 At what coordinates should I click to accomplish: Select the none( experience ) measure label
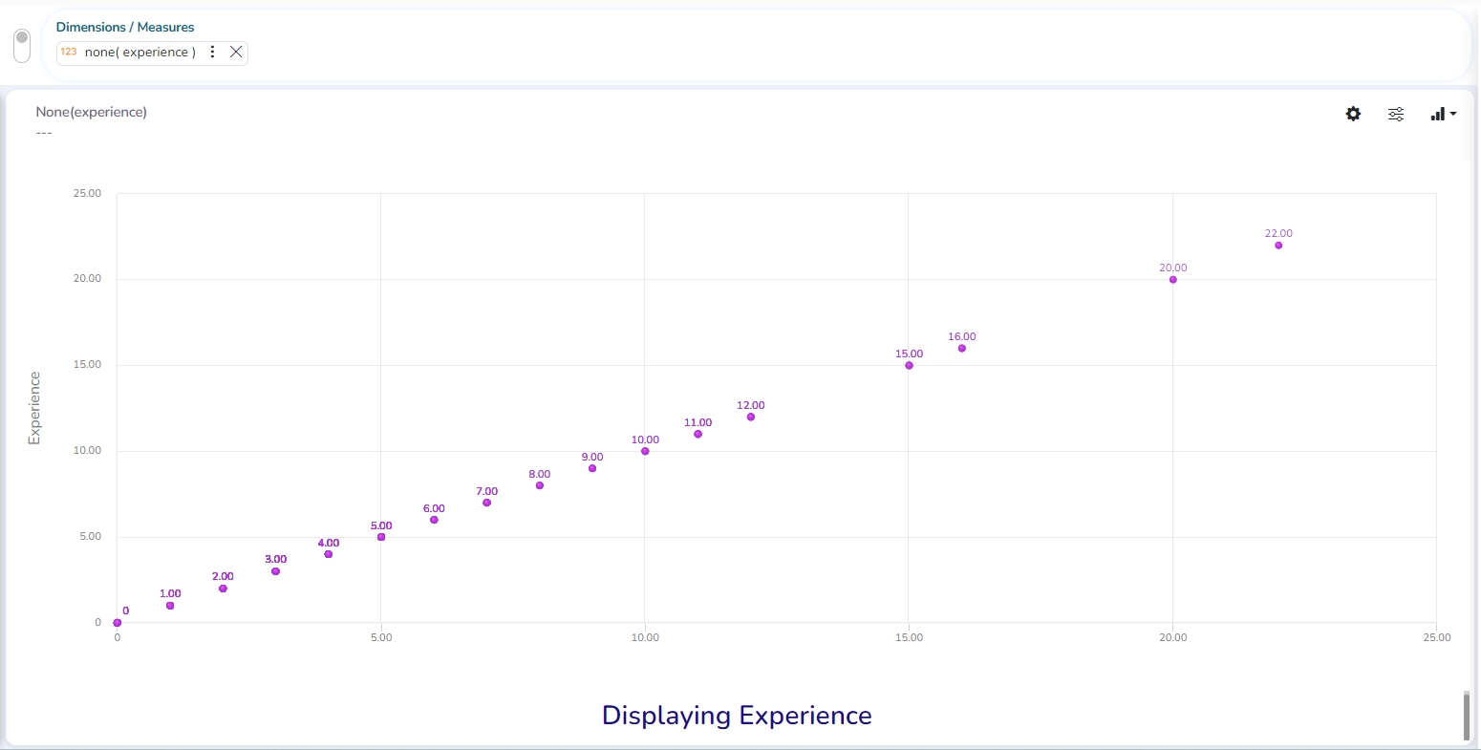[140, 53]
